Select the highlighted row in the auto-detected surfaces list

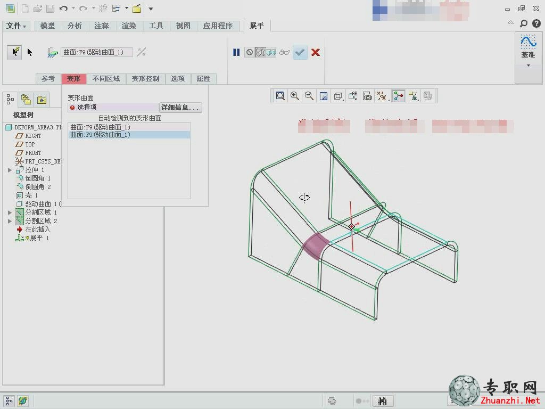click(x=129, y=135)
